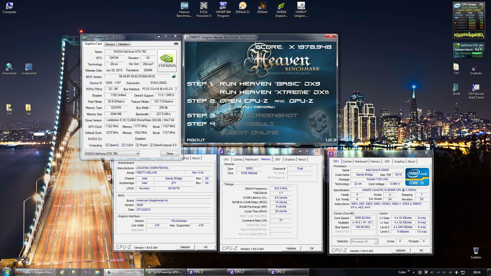This screenshot has height=276, width=491.
Task: Open NVIDIA Inspector desktop icon
Action: click(x=281, y=10)
